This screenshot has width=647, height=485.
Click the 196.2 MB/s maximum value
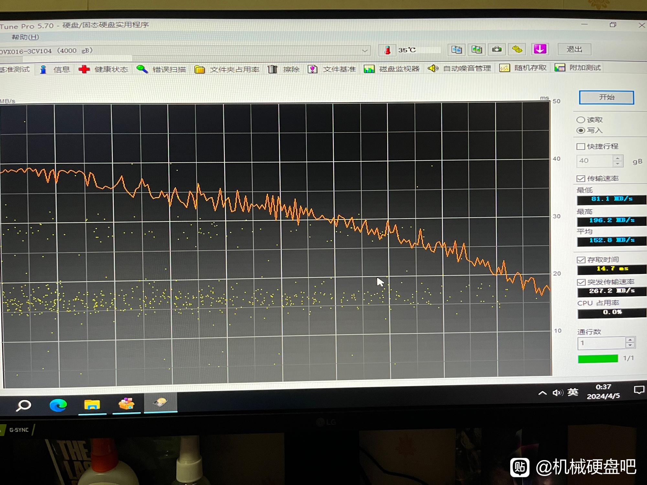(x=611, y=221)
